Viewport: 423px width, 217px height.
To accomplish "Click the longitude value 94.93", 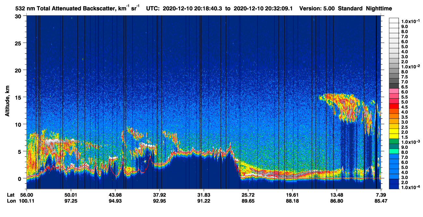I will [115, 201].
